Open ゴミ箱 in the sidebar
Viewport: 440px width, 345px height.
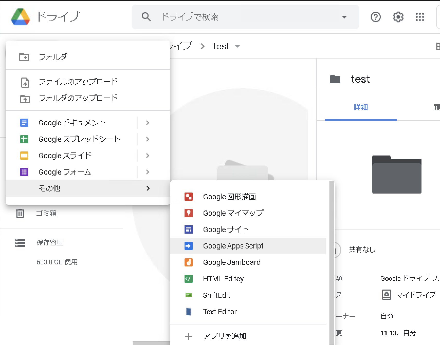[46, 213]
